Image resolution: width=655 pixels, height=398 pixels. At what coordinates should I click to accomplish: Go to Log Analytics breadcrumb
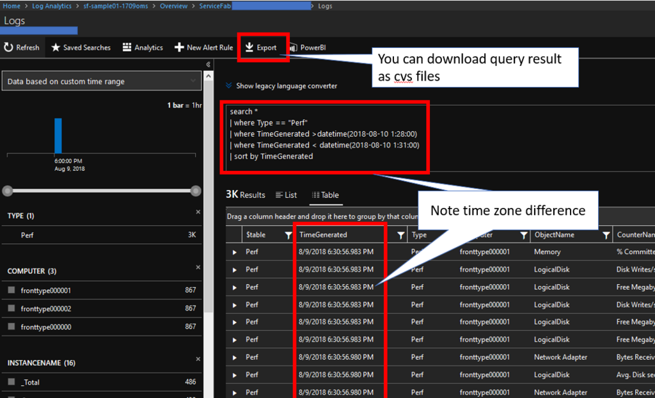tap(52, 6)
